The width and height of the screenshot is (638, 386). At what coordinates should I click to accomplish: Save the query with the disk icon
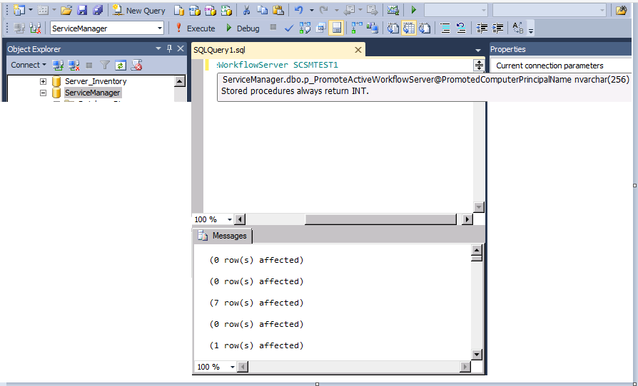tap(82, 10)
